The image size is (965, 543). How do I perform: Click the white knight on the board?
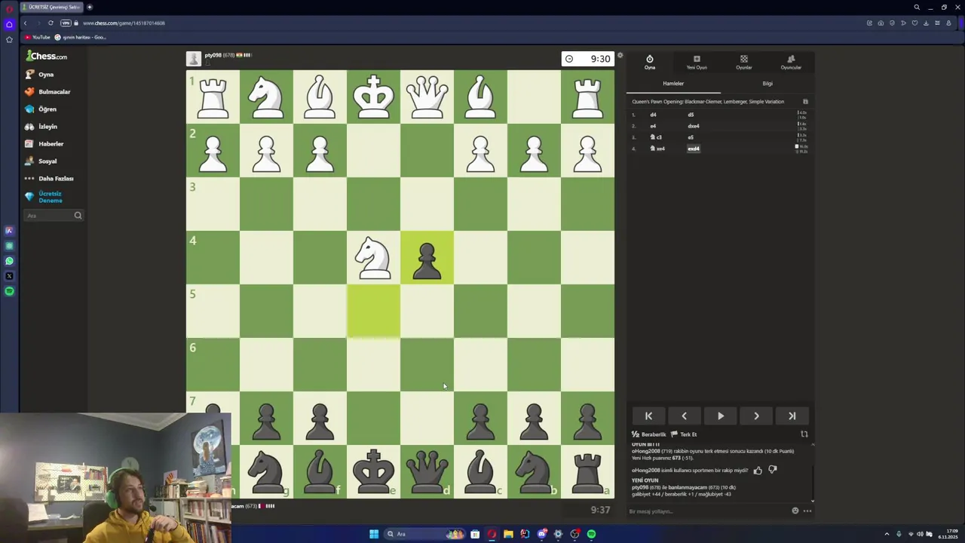[x=373, y=258]
